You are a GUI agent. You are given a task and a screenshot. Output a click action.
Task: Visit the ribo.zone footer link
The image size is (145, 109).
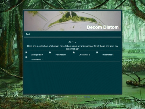click(x=87, y=97)
